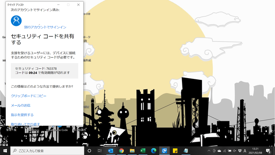Open File Explorer in the taskbar
This screenshot has height=155, width=275.
point(132,151)
